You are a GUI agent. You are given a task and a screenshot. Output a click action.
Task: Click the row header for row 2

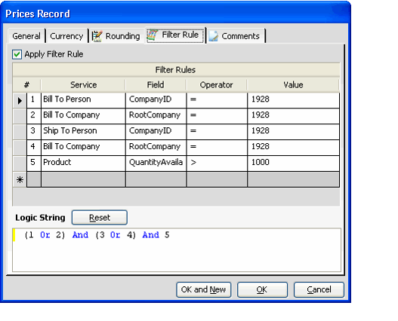coord(20,116)
